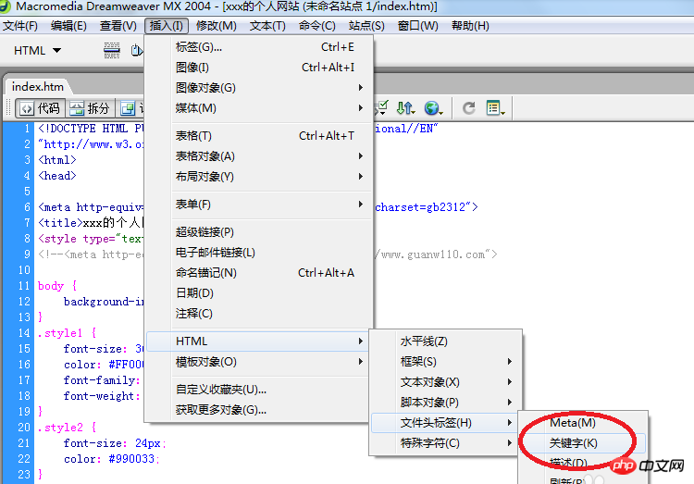
Task: Expand the 框架(S) submenu
Action: 446,362
